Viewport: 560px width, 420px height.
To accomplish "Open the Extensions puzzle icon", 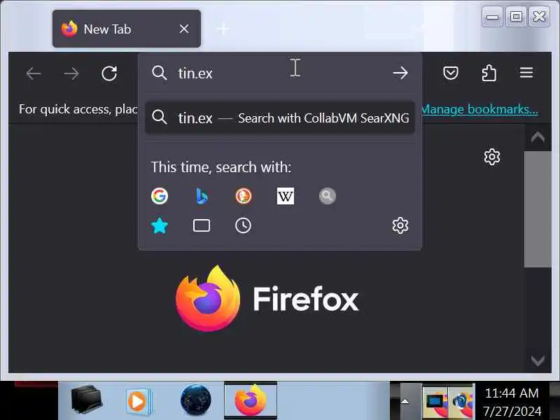I will click(489, 73).
